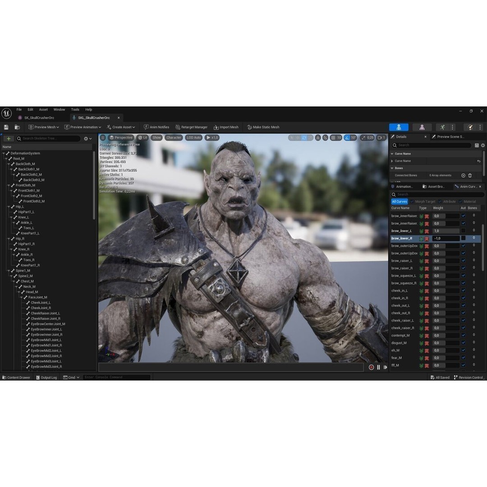This screenshot has width=487, height=487.
Task: Toggle Morph Target curve filter checkbox
Action: coord(412,202)
